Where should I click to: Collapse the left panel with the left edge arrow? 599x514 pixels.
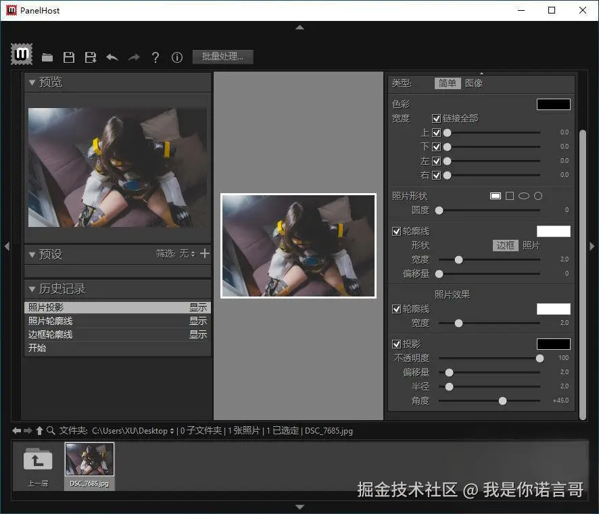tap(7, 246)
